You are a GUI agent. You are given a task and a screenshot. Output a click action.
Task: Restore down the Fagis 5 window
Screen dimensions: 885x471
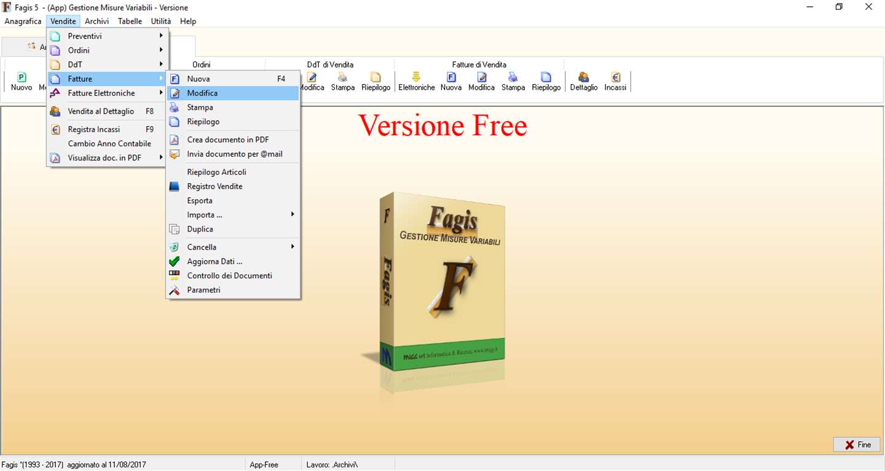(x=839, y=7)
